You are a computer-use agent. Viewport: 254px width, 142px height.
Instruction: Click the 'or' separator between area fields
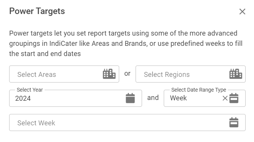127,74
